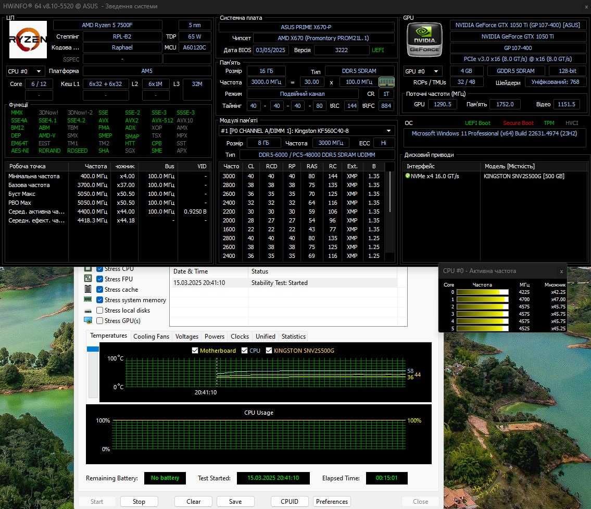Click the Ryzen CPU logo image
The height and width of the screenshot is (509, 591).
point(28,40)
